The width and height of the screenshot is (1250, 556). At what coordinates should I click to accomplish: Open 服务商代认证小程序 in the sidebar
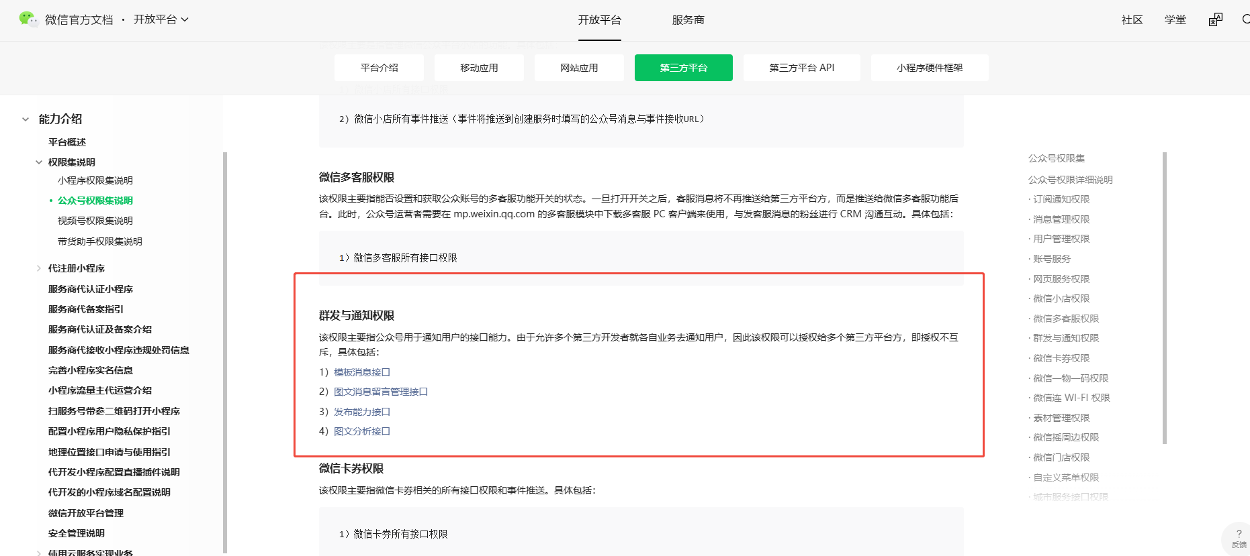coord(91,289)
